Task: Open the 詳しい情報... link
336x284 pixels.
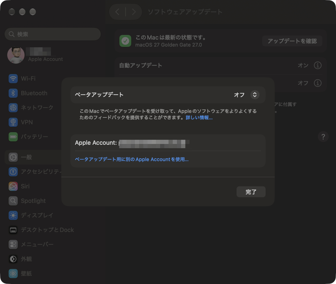Action: click(x=199, y=118)
